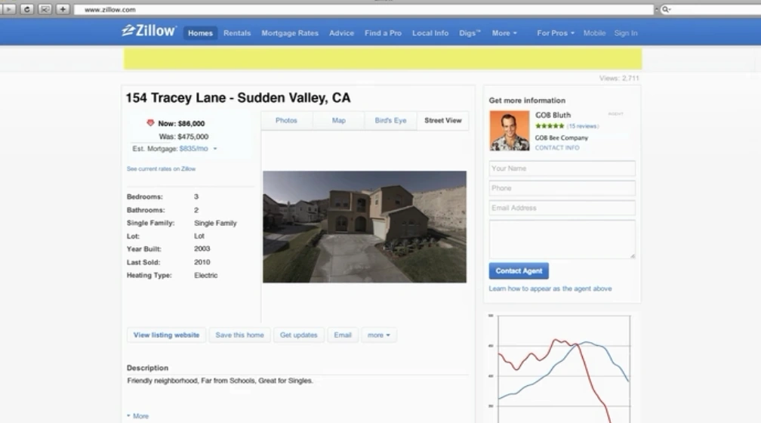Screen dimensions: 761x423
Task: Switch to the Photos tab
Action: tap(286, 120)
